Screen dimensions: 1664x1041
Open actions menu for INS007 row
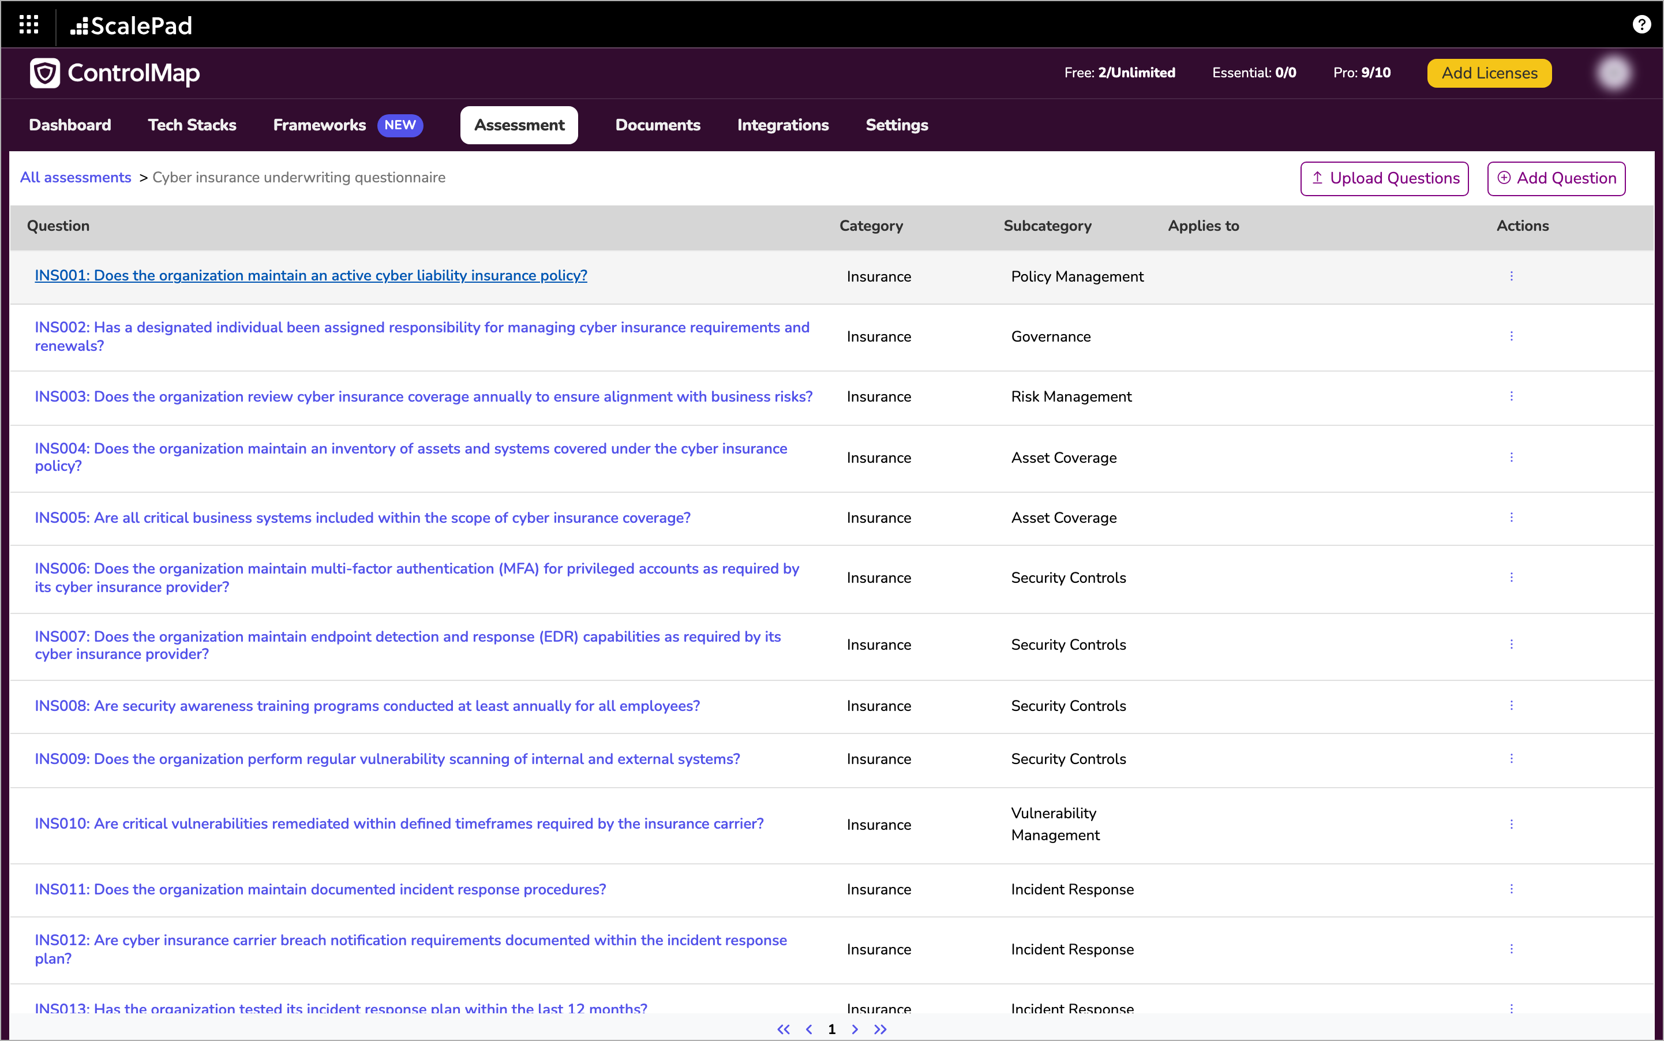pyautogui.click(x=1511, y=644)
